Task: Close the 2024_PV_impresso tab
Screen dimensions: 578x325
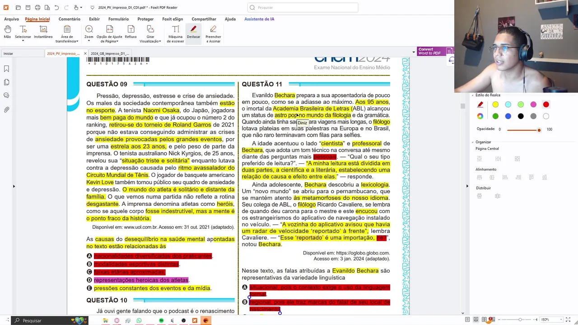Action: [85, 53]
